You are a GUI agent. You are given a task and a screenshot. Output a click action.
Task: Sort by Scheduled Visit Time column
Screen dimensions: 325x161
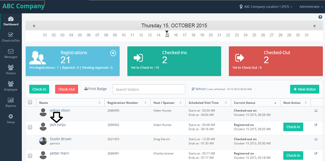(208, 103)
